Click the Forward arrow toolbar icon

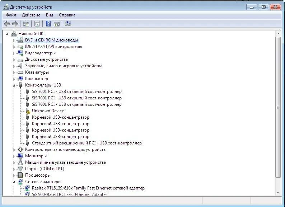15,24
